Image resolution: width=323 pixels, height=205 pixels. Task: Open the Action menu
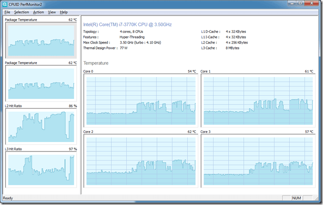pos(38,12)
